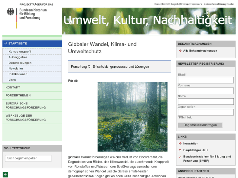Click the Newsletter-Registrierung panel header
The height and width of the screenshot is (178, 238).
[206, 64]
